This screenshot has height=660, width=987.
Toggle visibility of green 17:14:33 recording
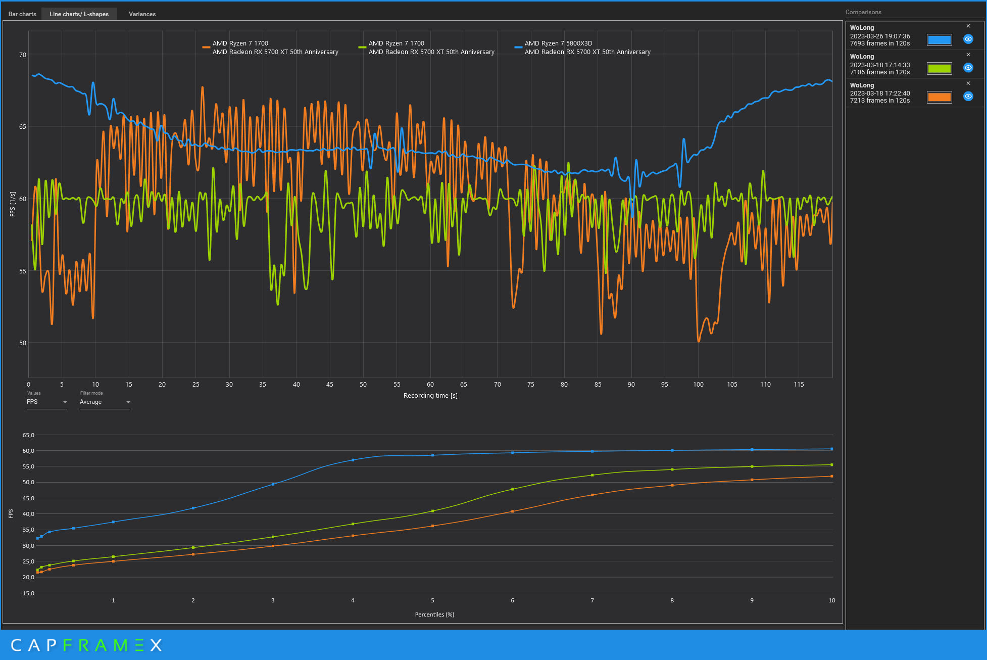(x=968, y=68)
